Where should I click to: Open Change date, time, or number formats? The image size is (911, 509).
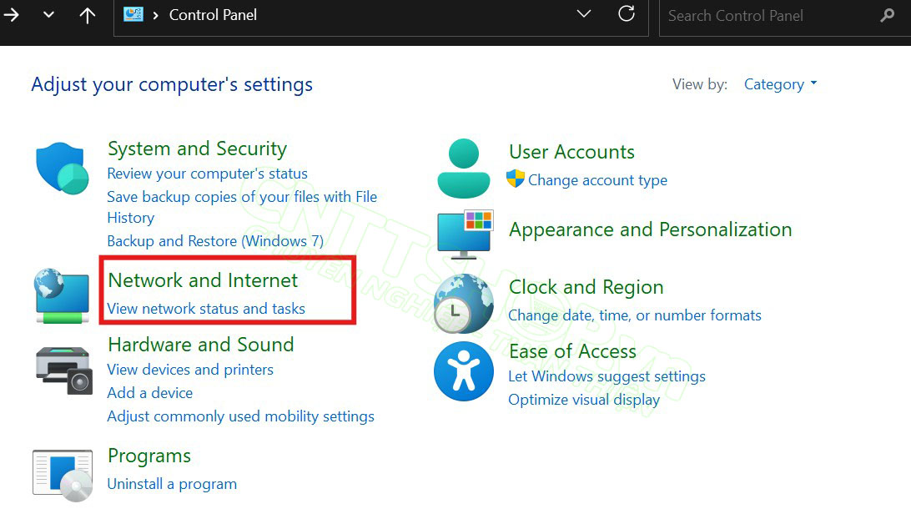click(x=635, y=315)
